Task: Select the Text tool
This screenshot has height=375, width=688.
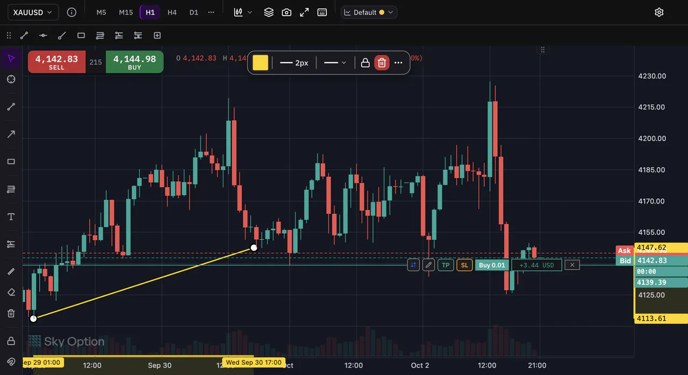Action: point(11,217)
